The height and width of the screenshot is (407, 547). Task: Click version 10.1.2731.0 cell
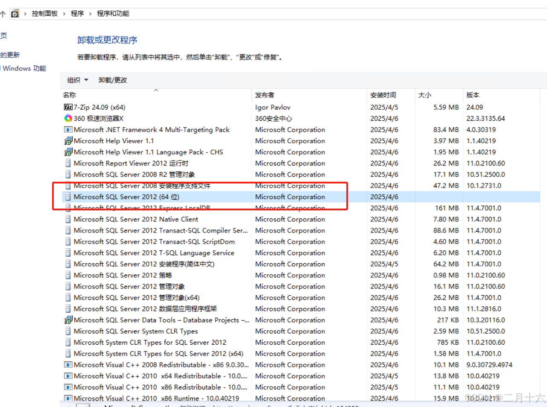(x=484, y=186)
